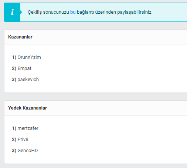This screenshot has height=168, width=187.
Task: Select backup winner Priv8
Action: [23, 140]
